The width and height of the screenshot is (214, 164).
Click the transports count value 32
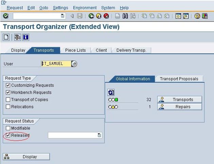point(149,99)
